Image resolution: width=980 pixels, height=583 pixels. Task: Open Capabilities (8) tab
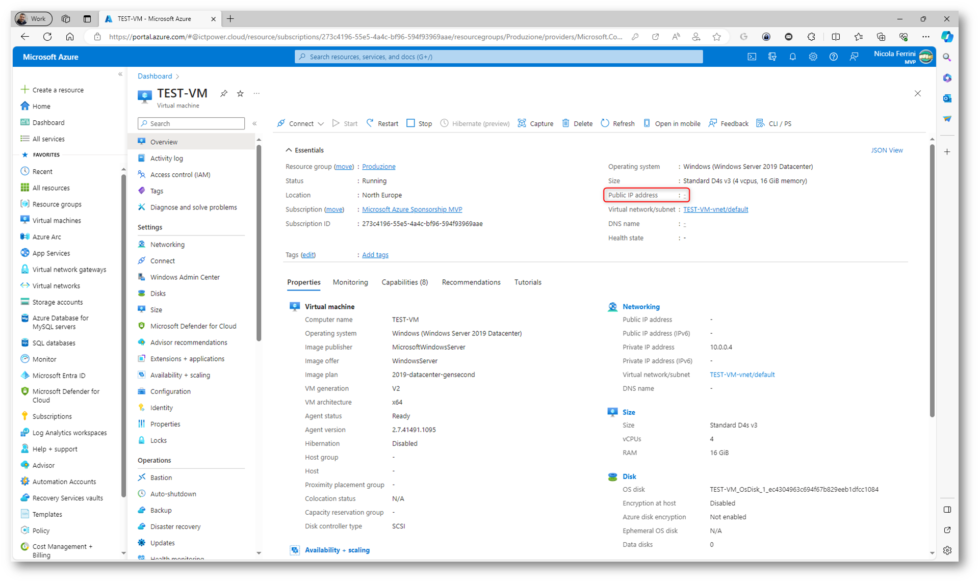(x=404, y=282)
